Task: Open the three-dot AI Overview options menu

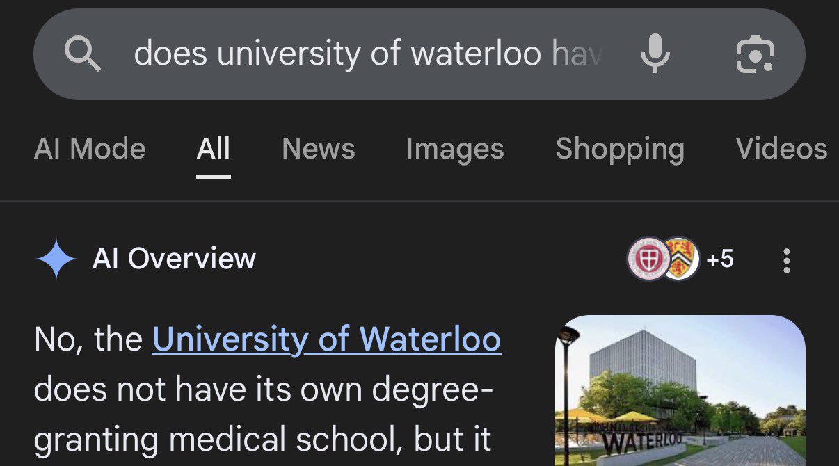Action: (786, 260)
